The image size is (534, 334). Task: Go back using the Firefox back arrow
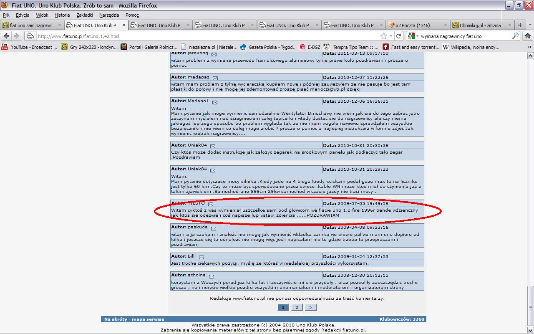coord(6,36)
